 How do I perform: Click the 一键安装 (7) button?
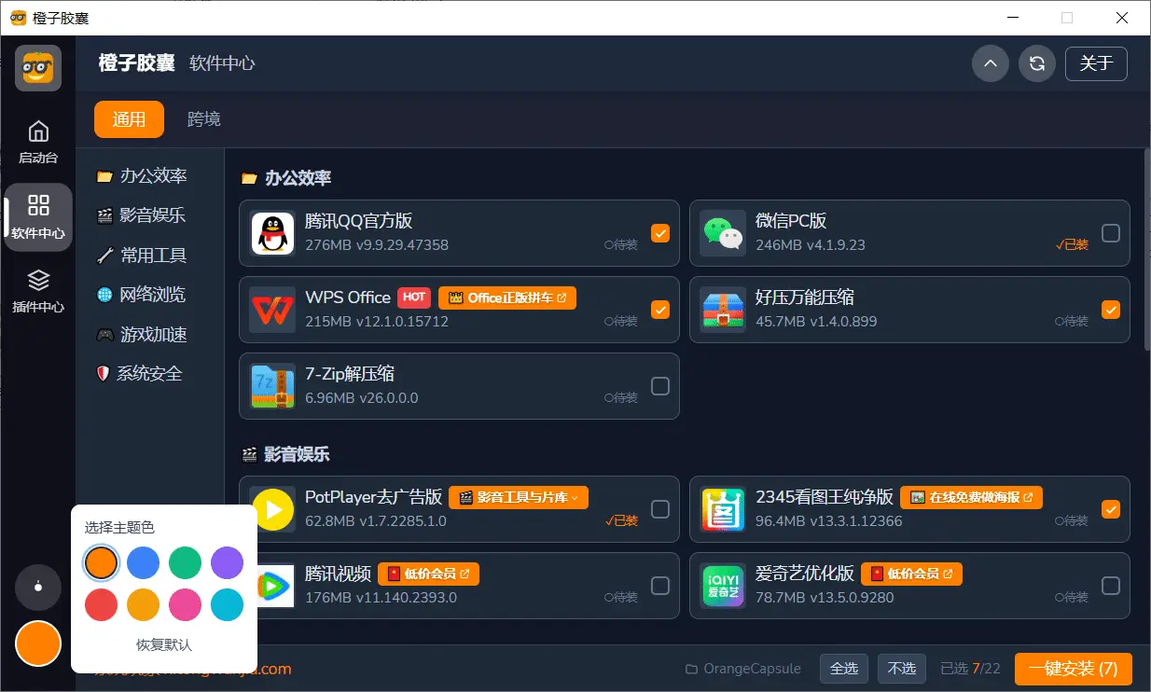[1073, 669]
